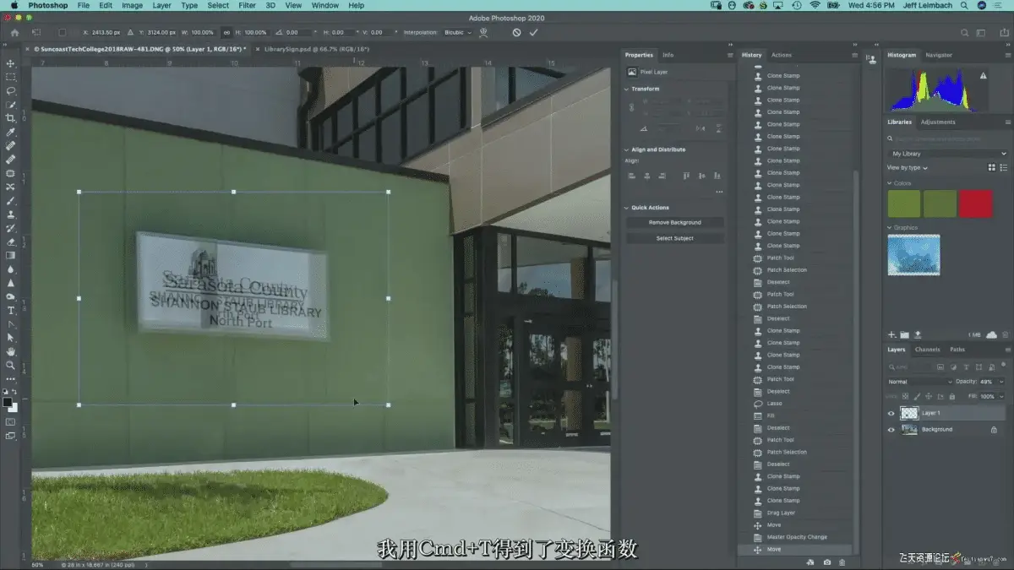Image resolution: width=1014 pixels, height=570 pixels.
Task: Create a new snapshot in History panel
Action: (x=826, y=562)
